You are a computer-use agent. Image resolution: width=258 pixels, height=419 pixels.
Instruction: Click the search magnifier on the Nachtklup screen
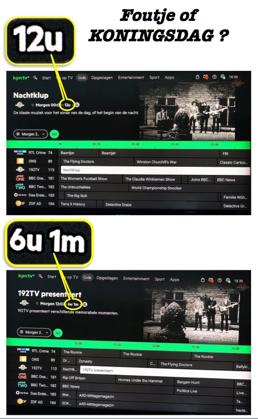click(35, 78)
